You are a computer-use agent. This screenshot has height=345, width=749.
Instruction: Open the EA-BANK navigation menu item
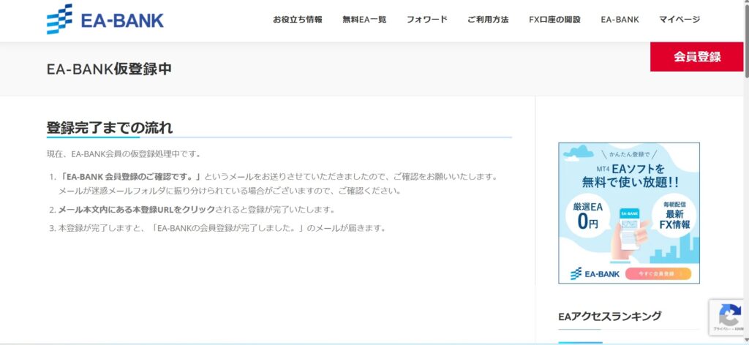tap(620, 20)
